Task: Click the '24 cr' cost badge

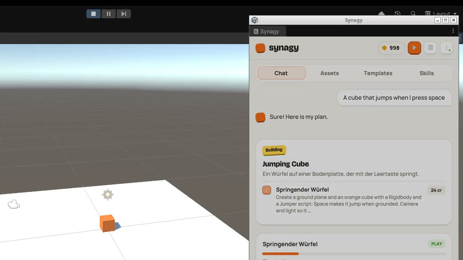Action: (x=436, y=190)
